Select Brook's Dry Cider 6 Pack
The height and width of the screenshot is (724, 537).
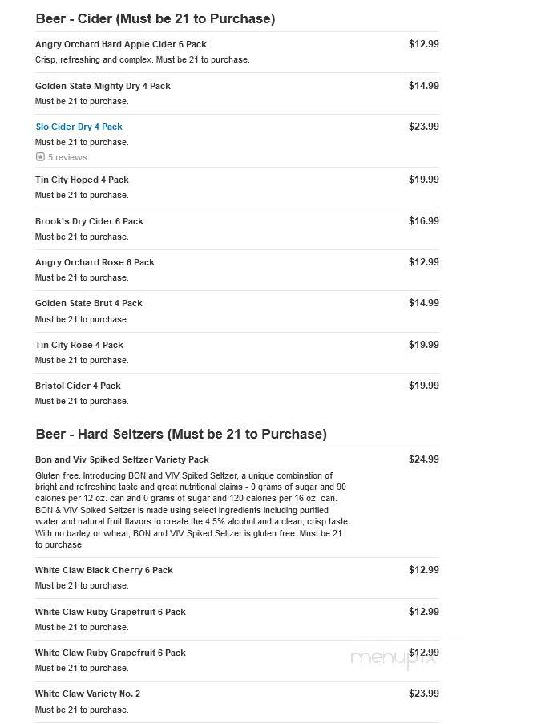click(89, 221)
